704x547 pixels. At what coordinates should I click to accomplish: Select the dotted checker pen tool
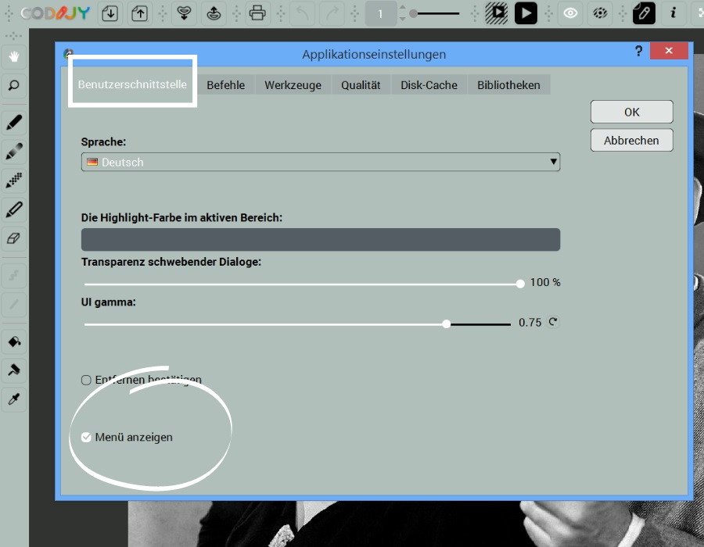[x=14, y=181]
